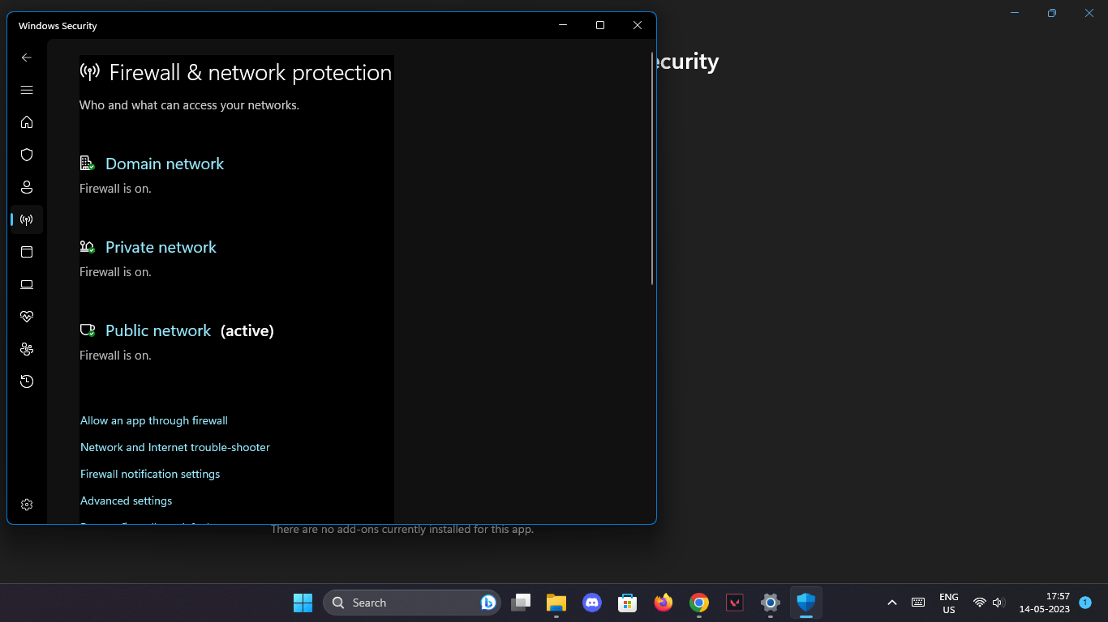Click the no add-ons installed message

coord(402,529)
